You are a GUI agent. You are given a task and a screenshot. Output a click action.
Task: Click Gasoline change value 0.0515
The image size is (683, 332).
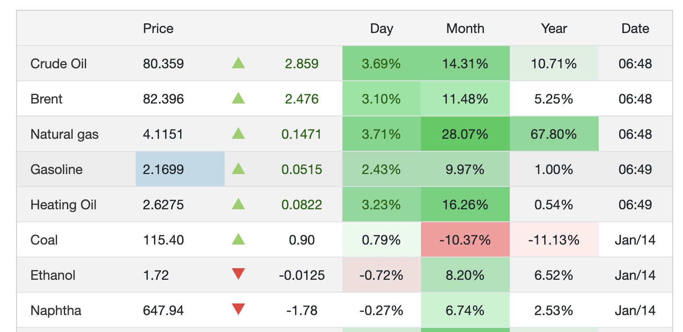(301, 170)
